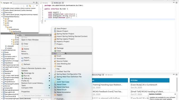Click Spring Bean Configuration File icon
Screen dimensions: 179x100
point(55,74)
